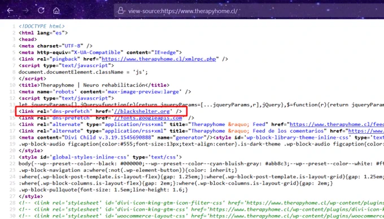Click the global-styles-inline-css style tag
This screenshot has width=384, height=219.
click(x=100, y=157)
